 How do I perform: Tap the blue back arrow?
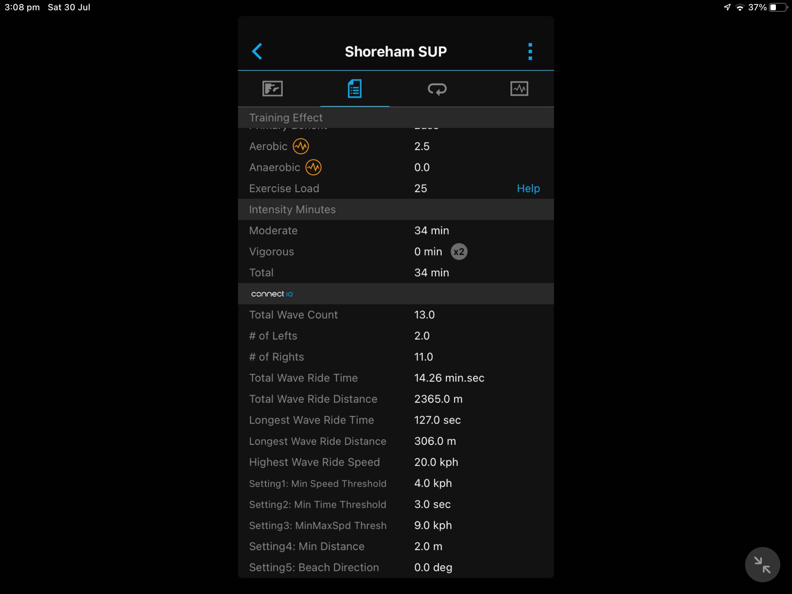(x=257, y=51)
